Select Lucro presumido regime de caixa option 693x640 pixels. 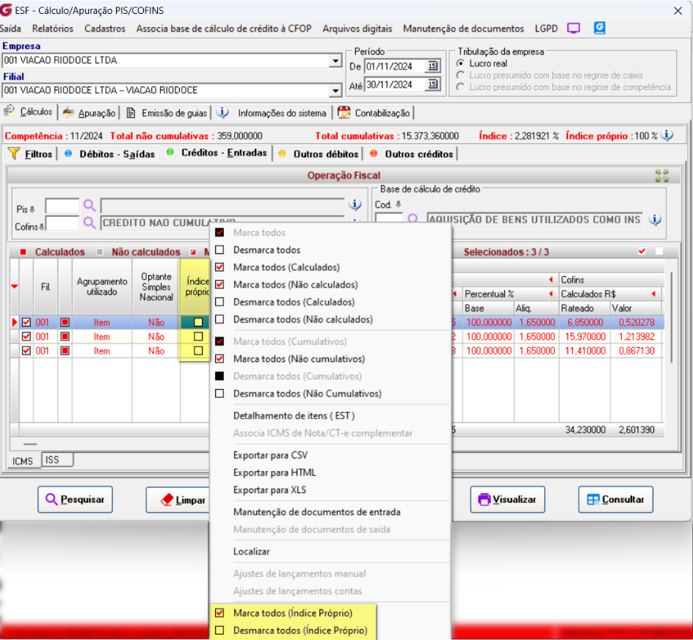[x=460, y=75]
